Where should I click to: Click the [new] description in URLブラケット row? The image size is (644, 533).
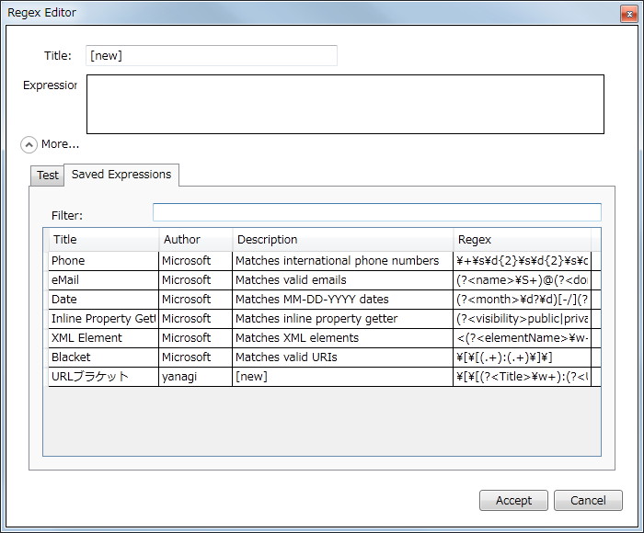[342, 377]
